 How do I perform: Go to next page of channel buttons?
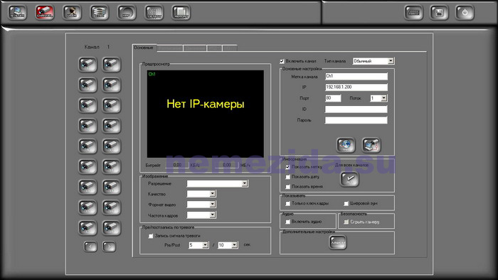(x=109, y=247)
